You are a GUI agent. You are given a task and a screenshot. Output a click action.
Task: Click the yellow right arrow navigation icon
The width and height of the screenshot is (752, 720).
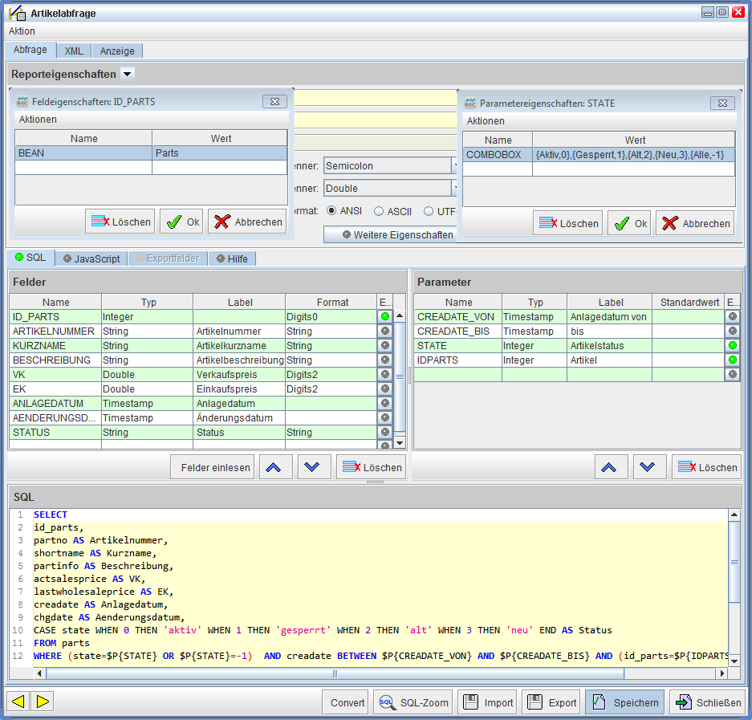(43, 702)
